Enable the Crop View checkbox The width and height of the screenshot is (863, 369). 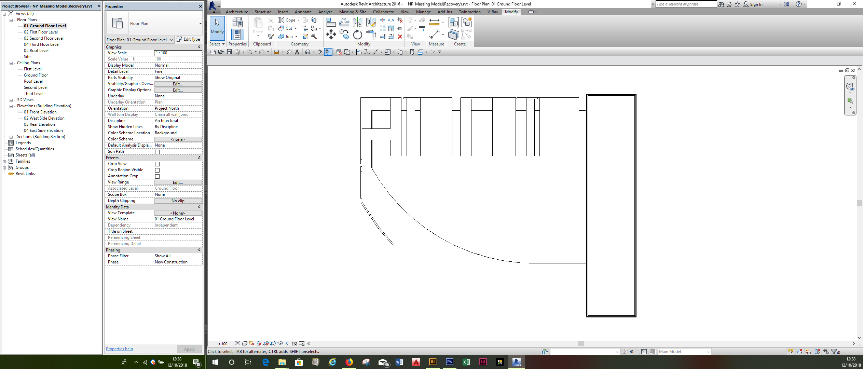point(157,164)
